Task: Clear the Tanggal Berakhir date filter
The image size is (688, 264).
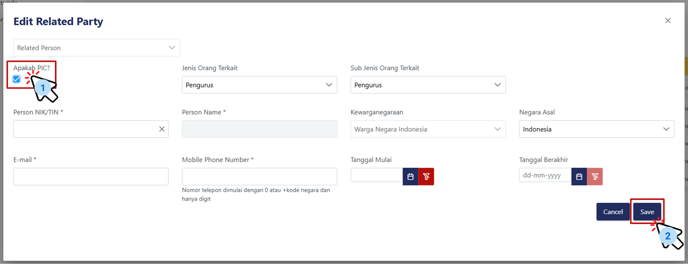Action: [595, 177]
